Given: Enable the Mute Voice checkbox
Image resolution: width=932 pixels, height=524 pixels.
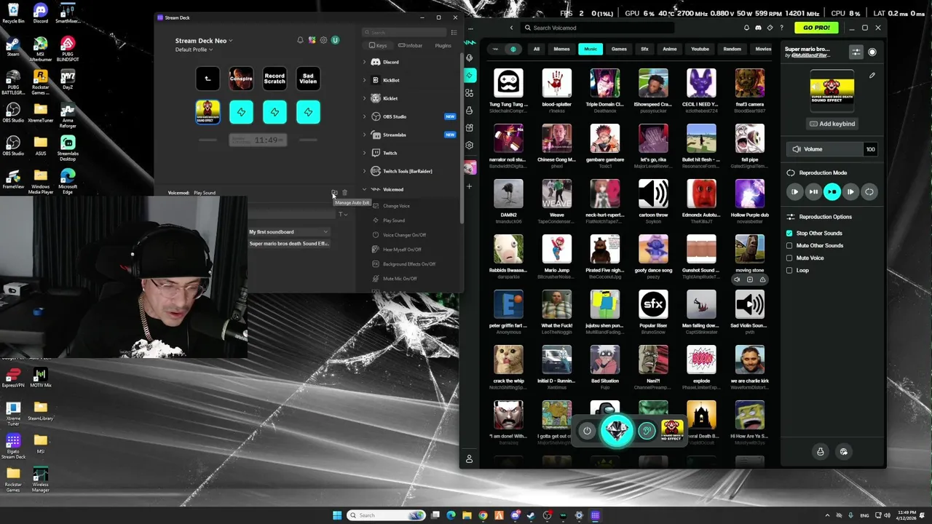Looking at the screenshot, I should point(789,258).
